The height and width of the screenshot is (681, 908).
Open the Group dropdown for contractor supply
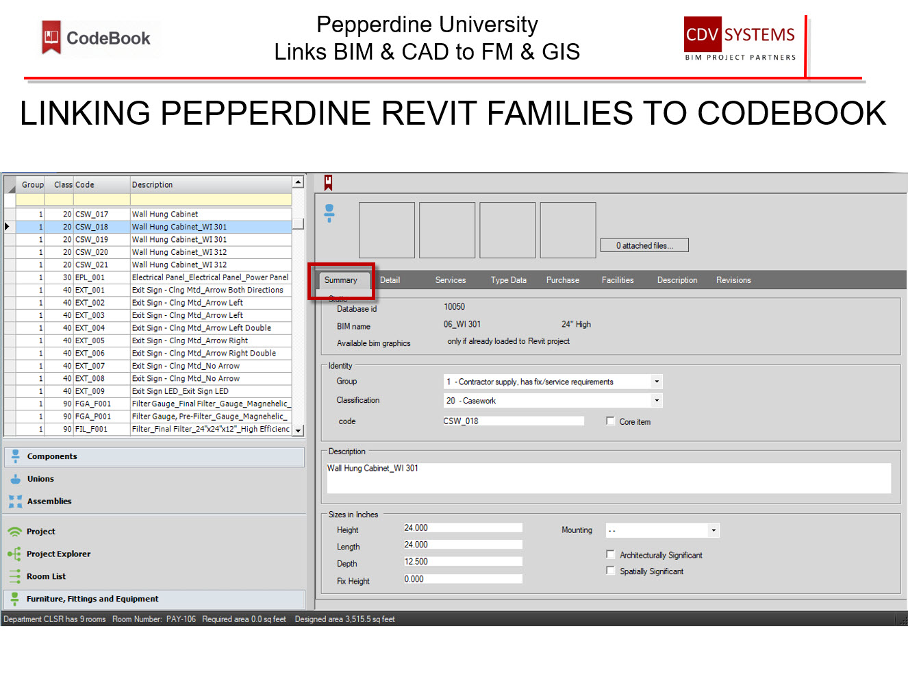pyautogui.click(x=656, y=382)
